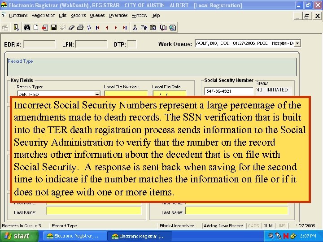
Task: Minimize the inner document window
Action: [x=297, y=16]
